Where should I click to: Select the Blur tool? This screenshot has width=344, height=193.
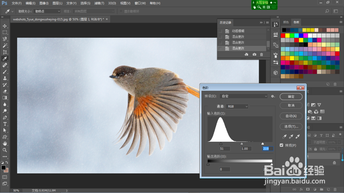[x=4, y=104]
